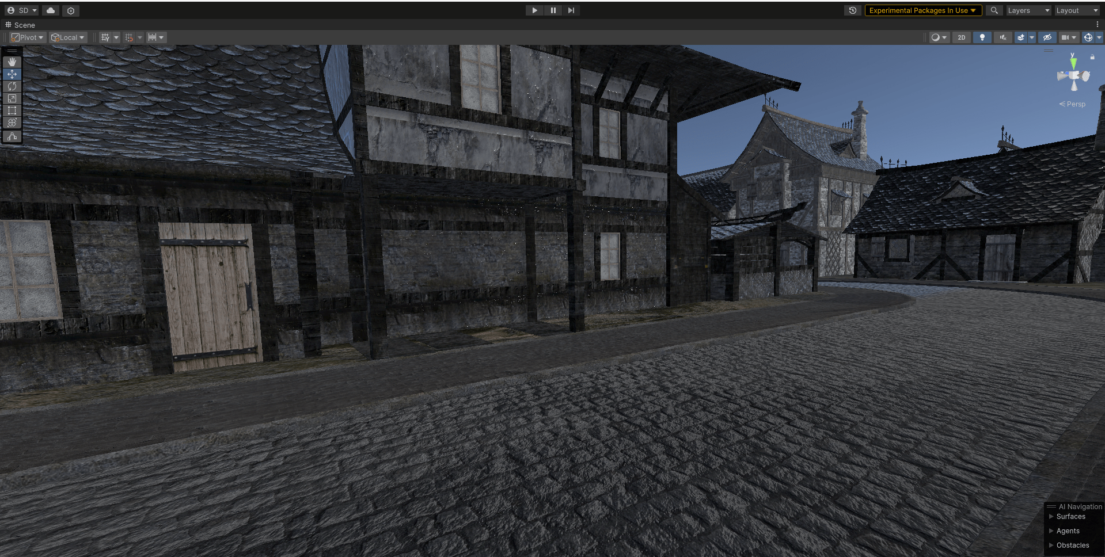The width and height of the screenshot is (1105, 557).
Task: Open the Local handle rotation dropdown
Action: (68, 37)
